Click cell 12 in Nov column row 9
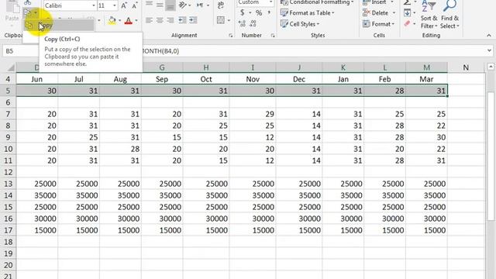The width and height of the screenshot is (496, 279). 253,137
